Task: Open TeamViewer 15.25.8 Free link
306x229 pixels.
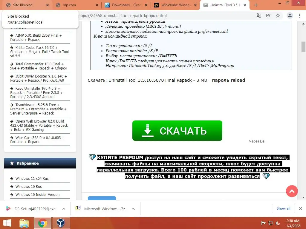Action: coord(39,109)
